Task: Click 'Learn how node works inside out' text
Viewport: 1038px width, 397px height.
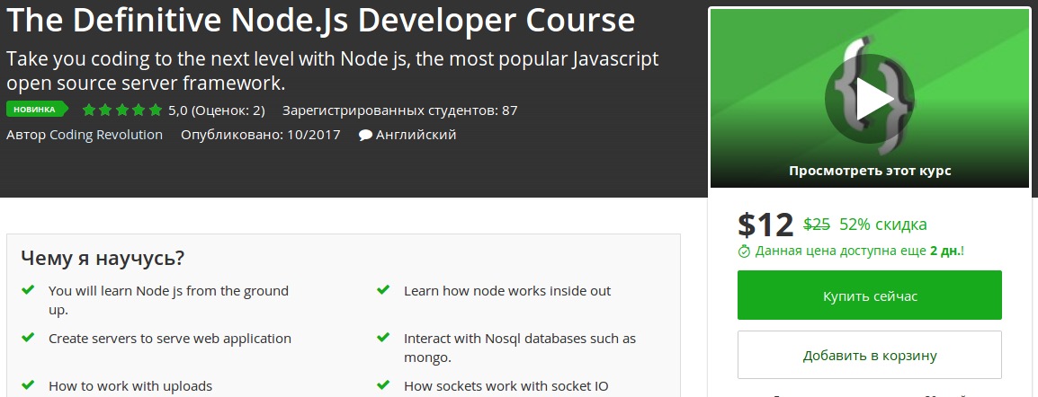Action: 507,291
